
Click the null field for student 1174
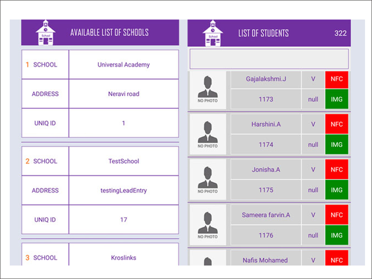313,145
